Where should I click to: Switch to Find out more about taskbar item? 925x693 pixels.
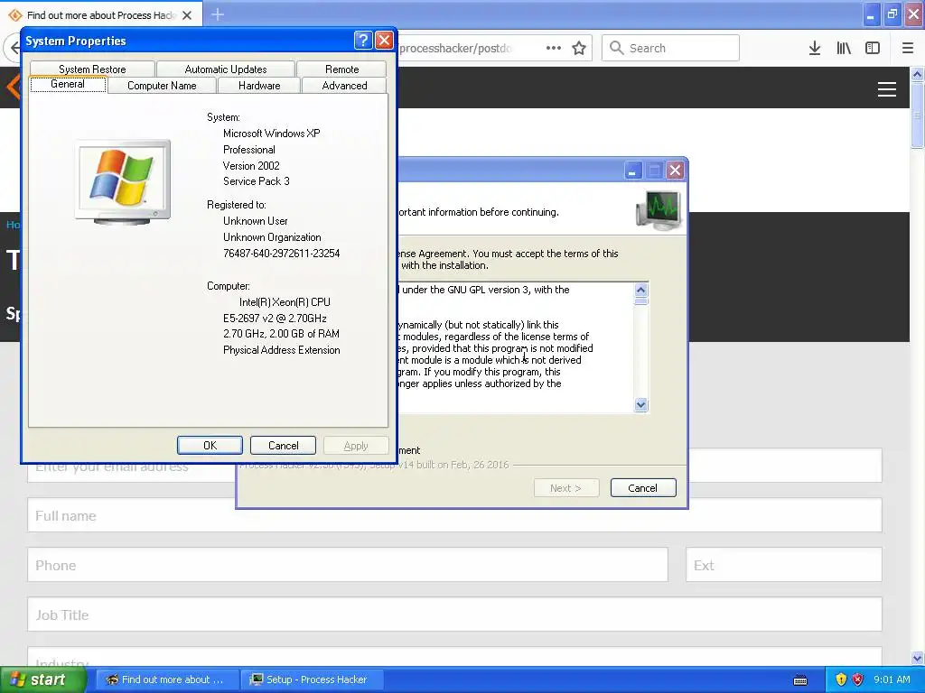(x=167, y=679)
